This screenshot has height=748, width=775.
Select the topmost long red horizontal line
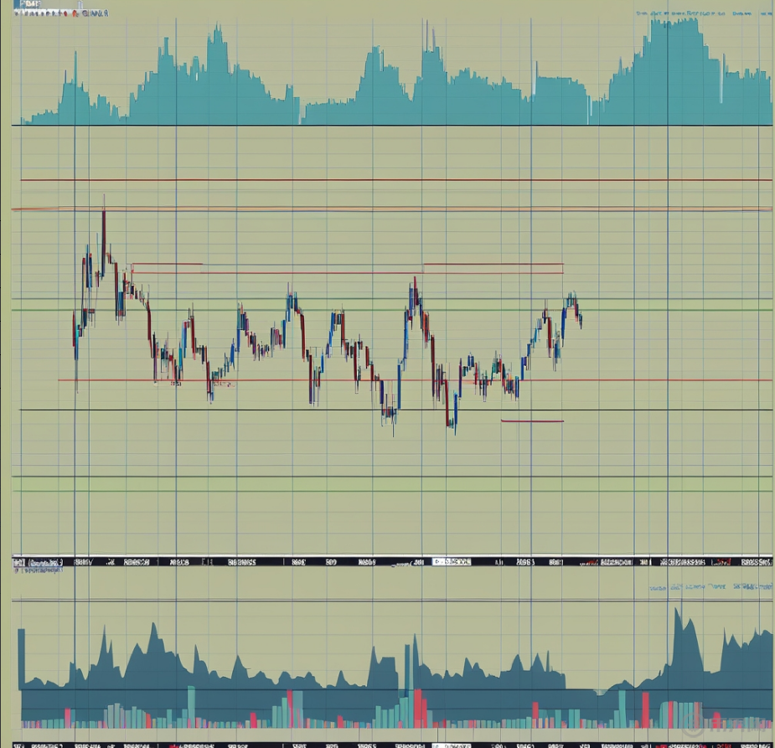pos(394,180)
